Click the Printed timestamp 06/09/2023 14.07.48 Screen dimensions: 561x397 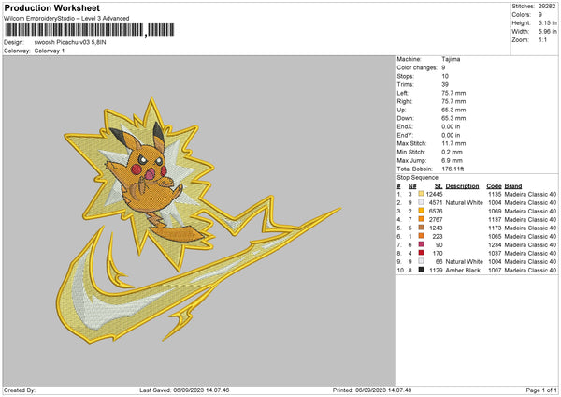tap(383, 390)
